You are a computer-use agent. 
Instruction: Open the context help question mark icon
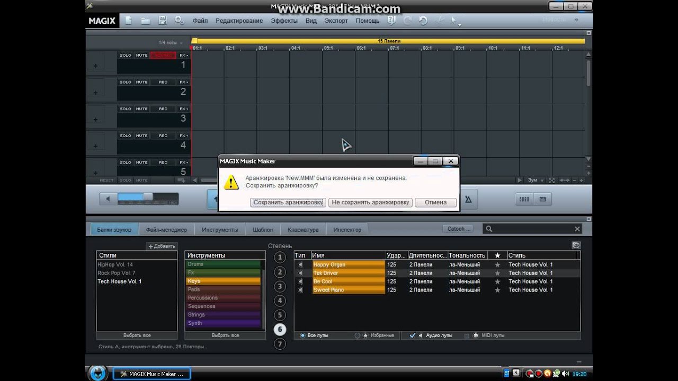coord(391,21)
